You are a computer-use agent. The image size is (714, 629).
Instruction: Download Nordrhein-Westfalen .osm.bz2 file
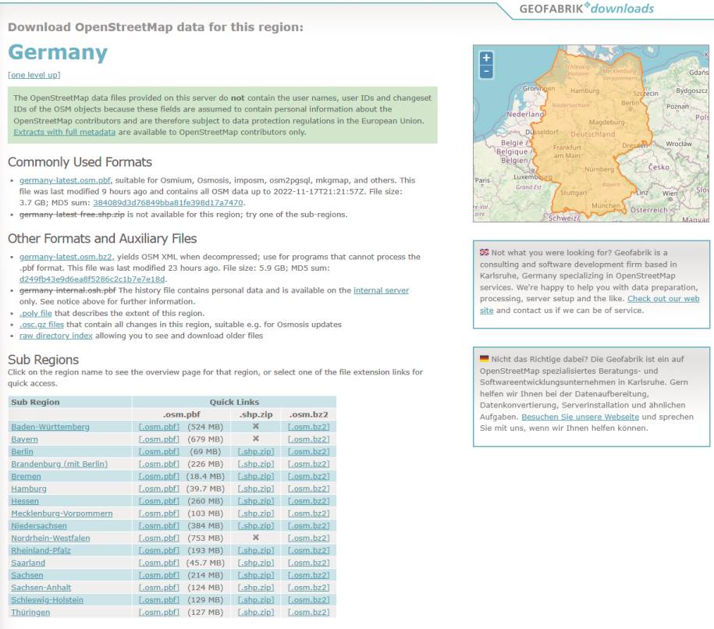pyautogui.click(x=309, y=538)
